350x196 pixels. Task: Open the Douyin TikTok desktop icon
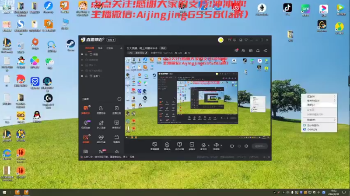coord(287,9)
